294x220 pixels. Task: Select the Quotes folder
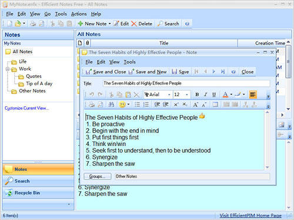[34, 76]
